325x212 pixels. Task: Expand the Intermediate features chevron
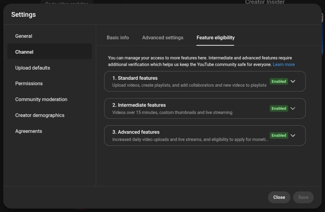[293, 108]
